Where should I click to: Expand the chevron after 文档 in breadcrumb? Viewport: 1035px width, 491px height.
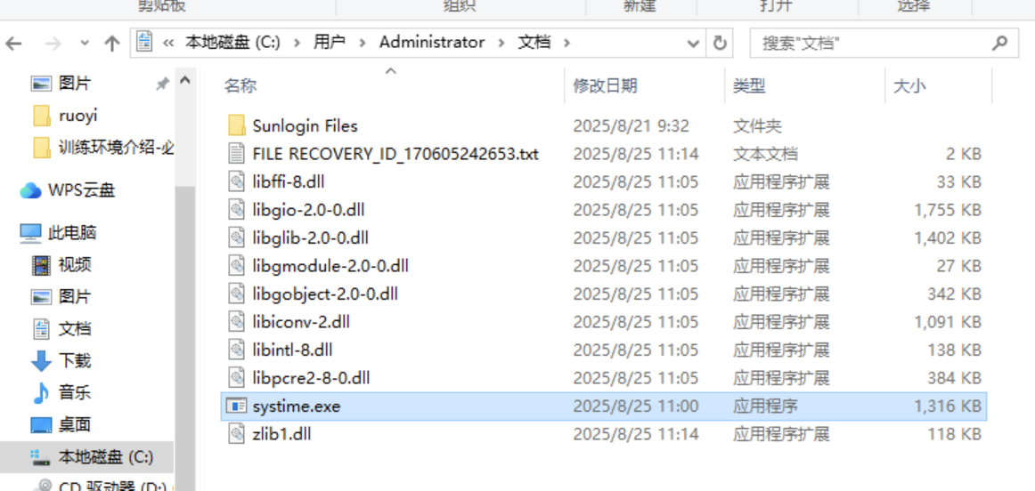[564, 43]
